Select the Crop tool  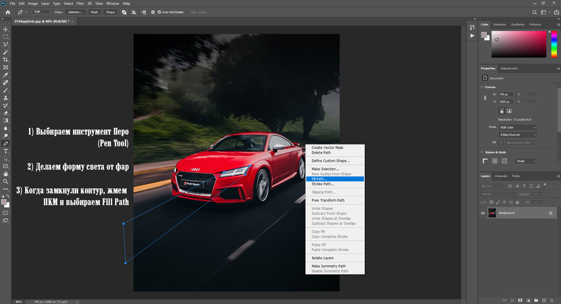(x=6, y=60)
